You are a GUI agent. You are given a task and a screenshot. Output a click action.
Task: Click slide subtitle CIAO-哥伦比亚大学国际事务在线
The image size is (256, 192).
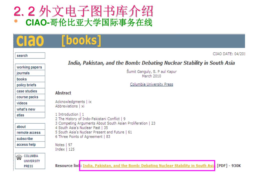tap(89, 22)
